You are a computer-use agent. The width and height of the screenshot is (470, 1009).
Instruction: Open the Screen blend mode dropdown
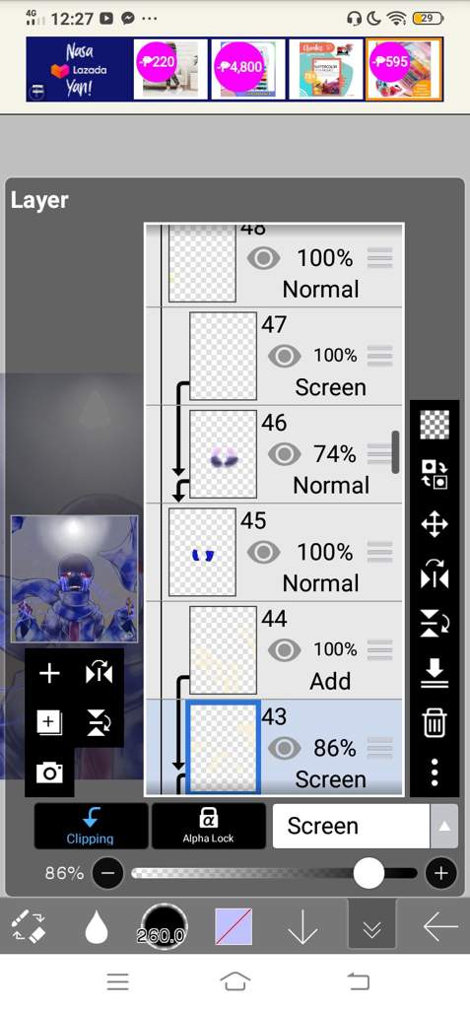pyautogui.click(x=351, y=827)
